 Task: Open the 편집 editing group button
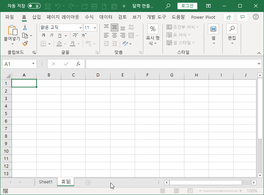click(x=232, y=34)
